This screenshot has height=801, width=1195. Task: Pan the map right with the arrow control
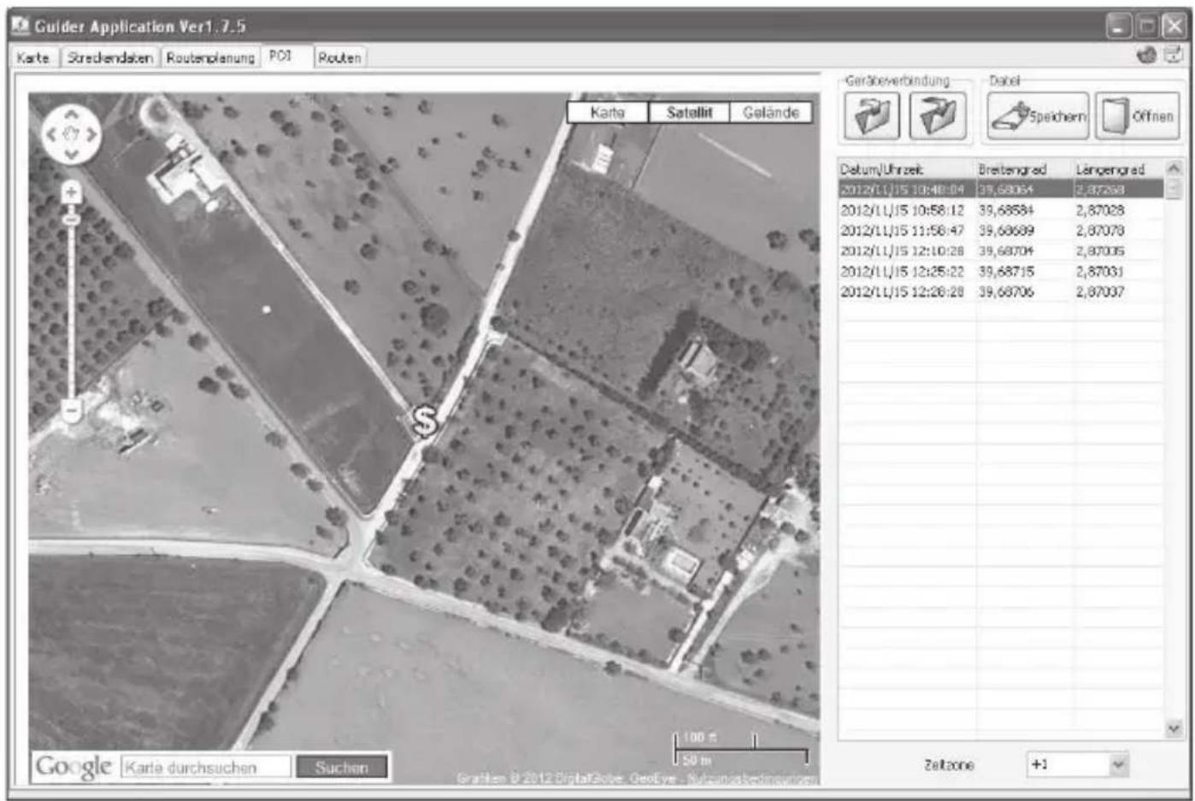point(92,134)
